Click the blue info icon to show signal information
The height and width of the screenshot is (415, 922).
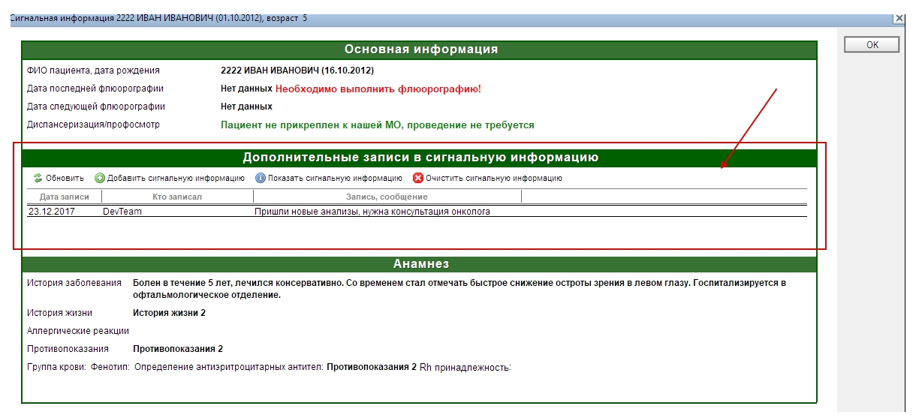(261, 179)
